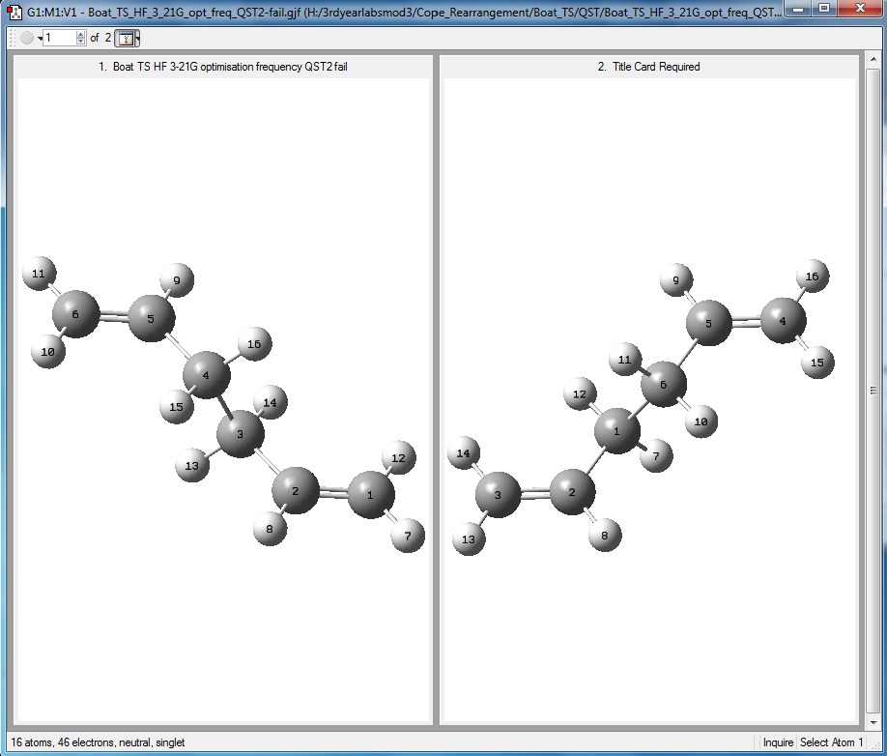
Task: Select hydrogen atom 10 in the right molecule panel
Action: tap(701, 422)
